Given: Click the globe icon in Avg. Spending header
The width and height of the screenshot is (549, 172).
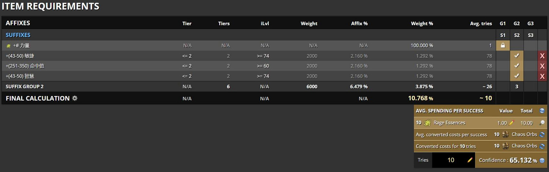Looking at the screenshot, I should 542,111.
